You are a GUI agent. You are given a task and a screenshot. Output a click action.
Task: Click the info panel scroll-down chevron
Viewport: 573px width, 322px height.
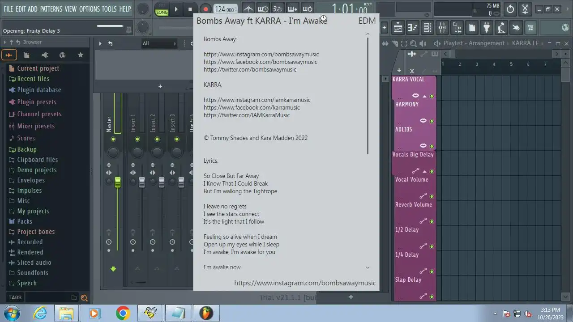coord(368,268)
